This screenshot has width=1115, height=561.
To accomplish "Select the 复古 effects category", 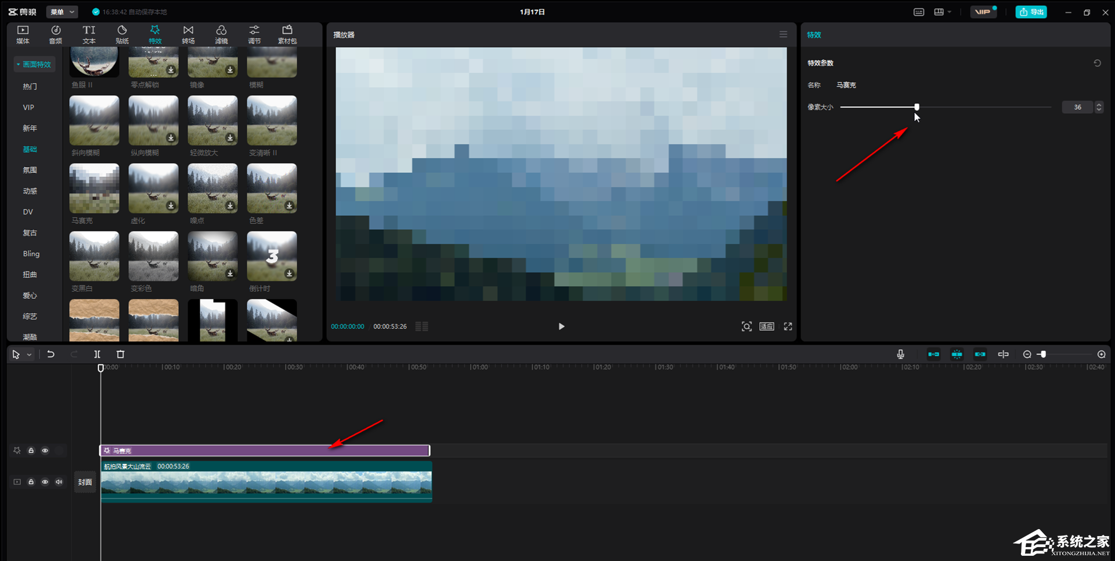I will [30, 233].
